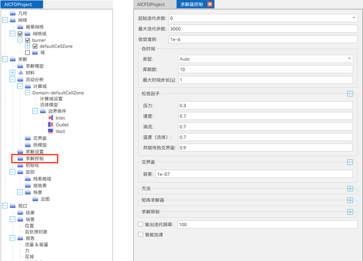363x261 pixels.
Task: Click the 结果 folder icon
Action: (20, 213)
